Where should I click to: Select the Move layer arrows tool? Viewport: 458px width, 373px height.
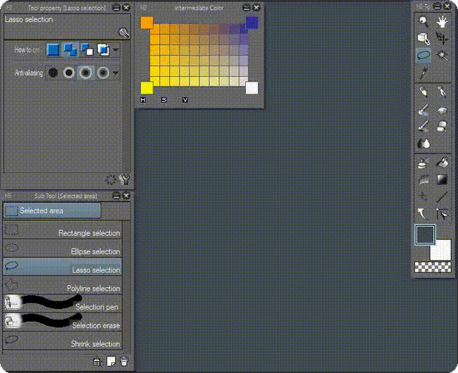click(442, 38)
